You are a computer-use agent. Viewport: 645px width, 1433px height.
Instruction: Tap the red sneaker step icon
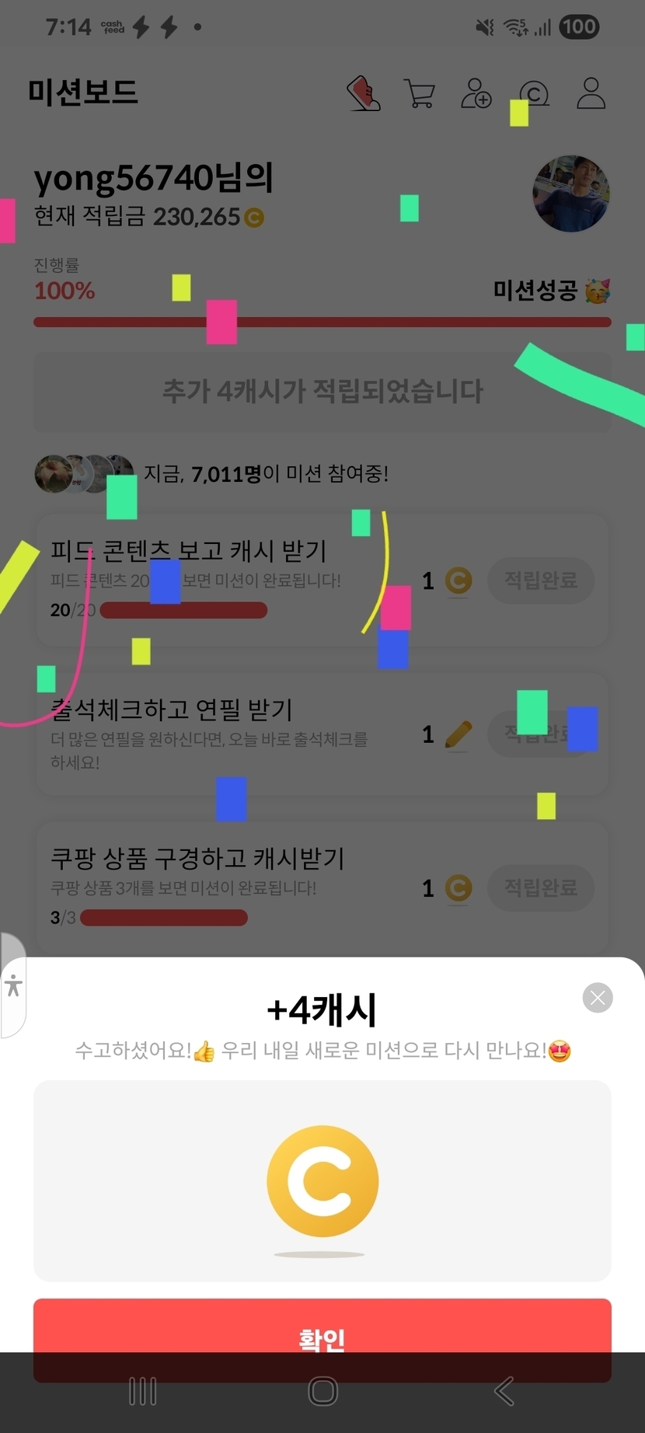click(363, 93)
